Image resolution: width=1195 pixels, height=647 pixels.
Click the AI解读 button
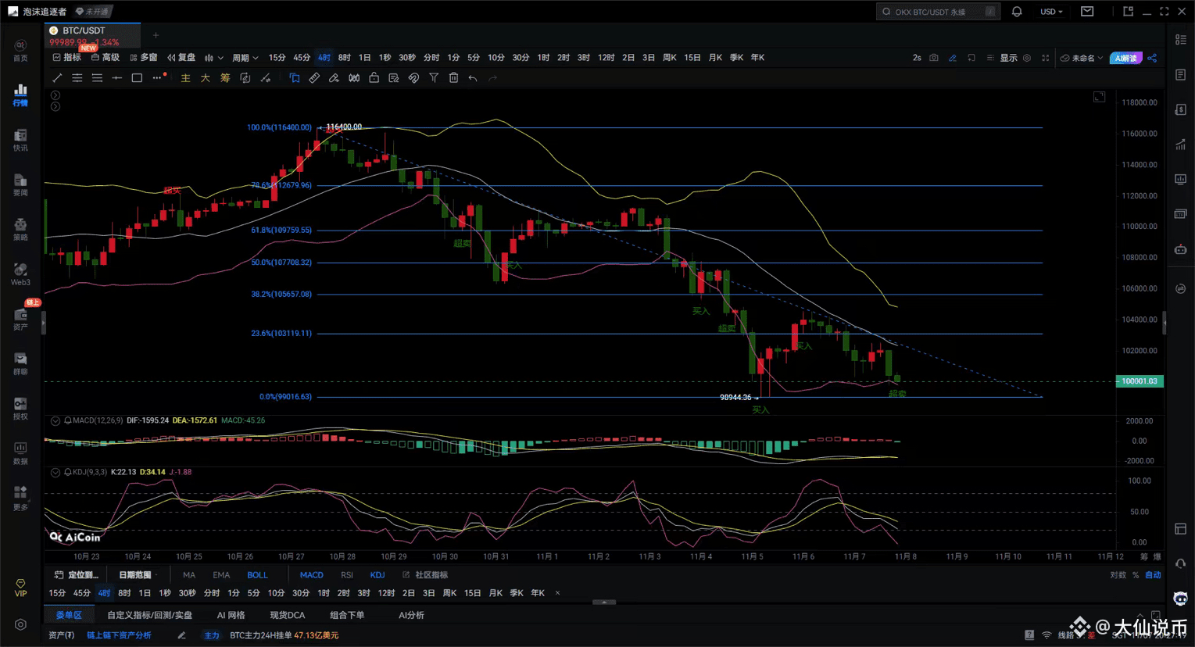click(x=1125, y=58)
